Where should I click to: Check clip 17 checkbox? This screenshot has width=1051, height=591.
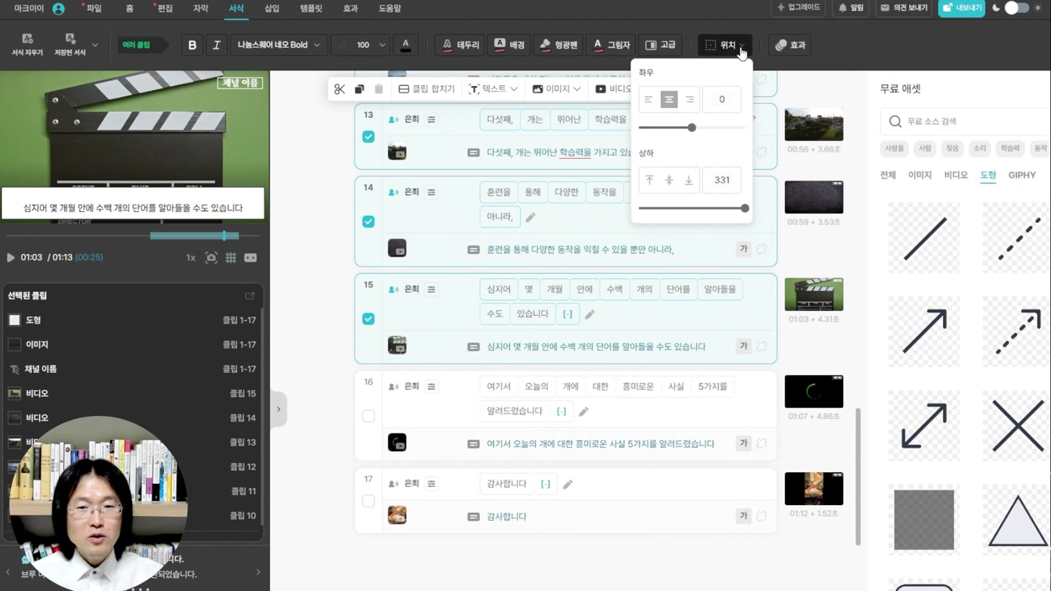[368, 501]
